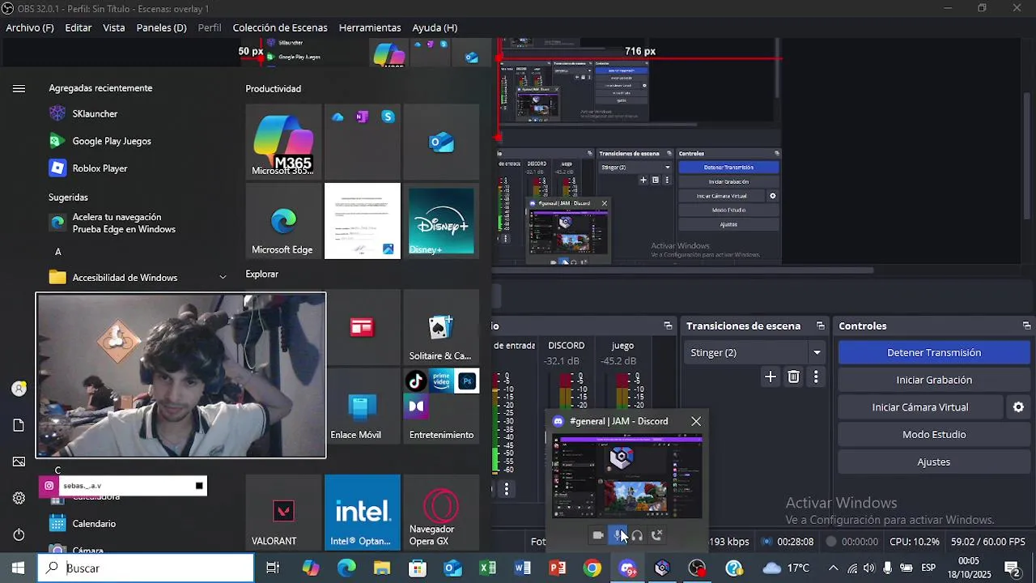This screenshot has width=1036, height=583.
Task: Click the OBS preview horizontal scrollbar
Action: click(684, 270)
